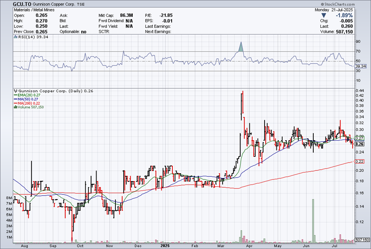Select the Low value 0.250
Viewport: 371px width, 249px height.
coord(41,26)
